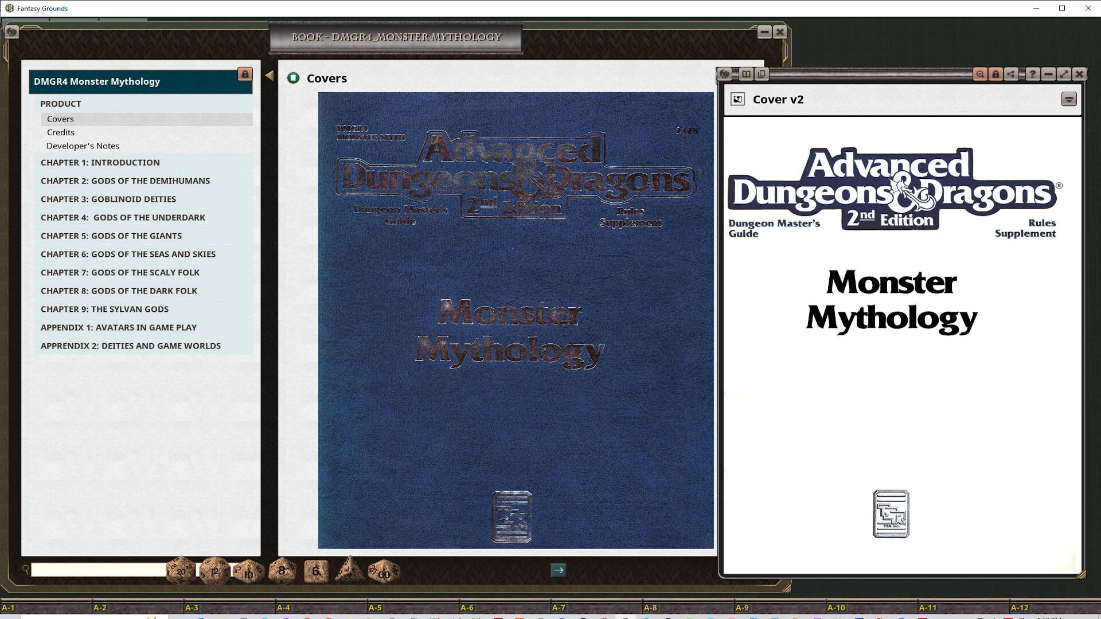
Task: Collapse the PRODUCT section header
Action: tap(143, 104)
